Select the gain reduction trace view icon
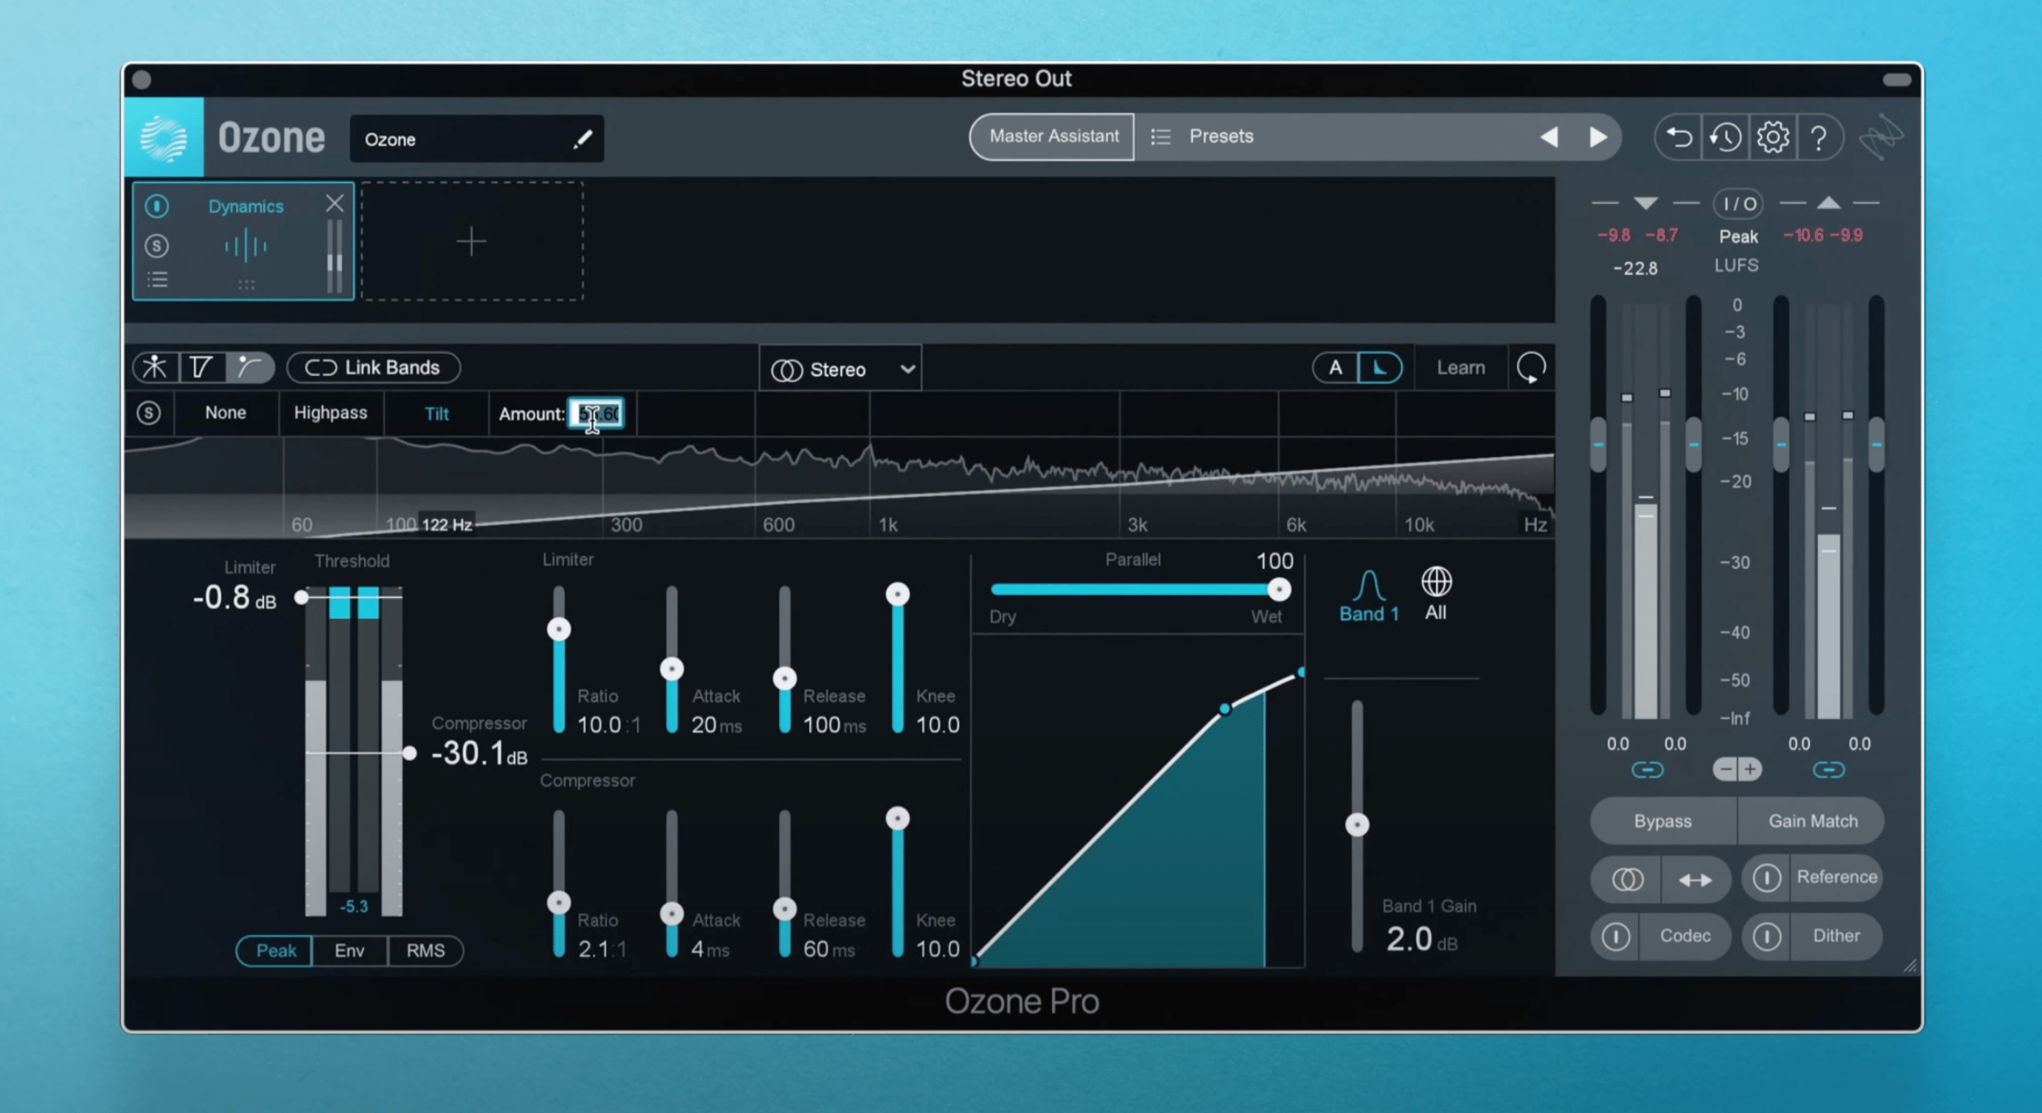Screen dimensions: 2042x1113 201,367
